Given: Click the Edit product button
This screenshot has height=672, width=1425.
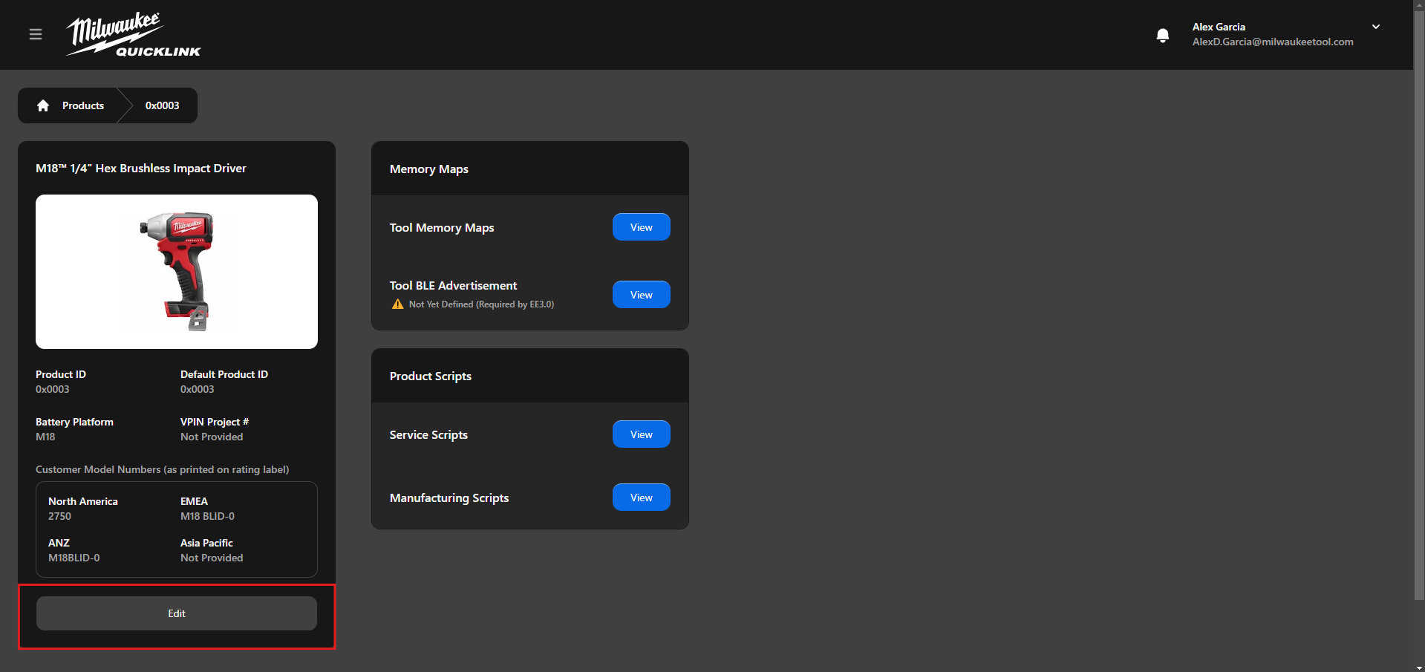Looking at the screenshot, I should click(x=177, y=613).
